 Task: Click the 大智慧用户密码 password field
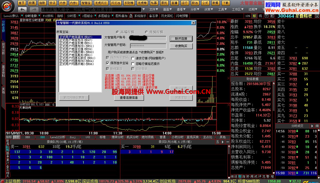(148, 46)
